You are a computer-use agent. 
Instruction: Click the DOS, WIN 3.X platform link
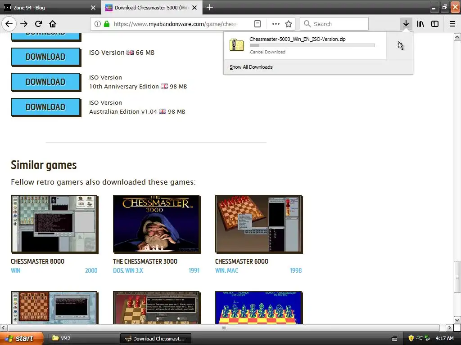(x=128, y=270)
